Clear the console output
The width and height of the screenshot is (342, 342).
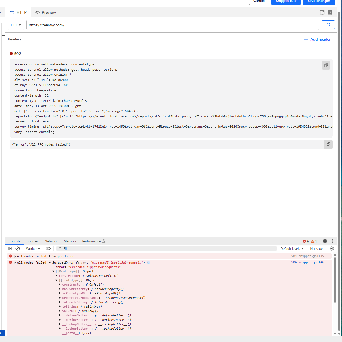tap(18, 248)
